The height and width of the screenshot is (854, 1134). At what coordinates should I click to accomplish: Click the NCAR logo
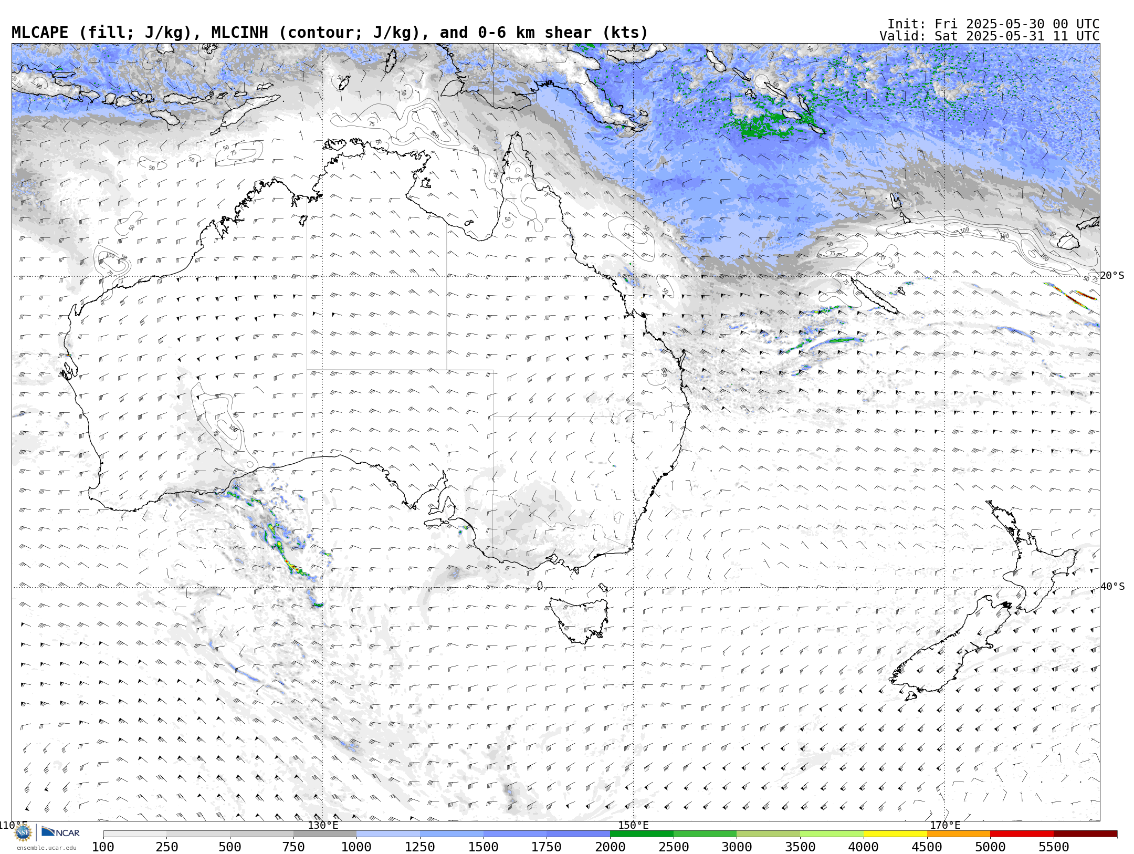60,832
